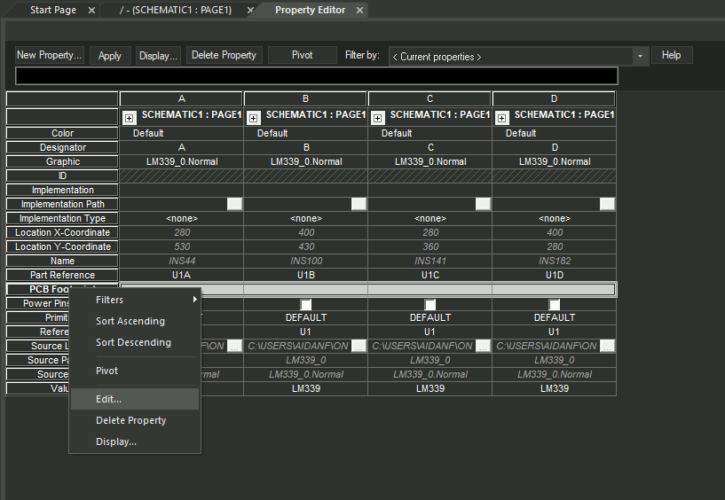Click the Pivot toolbar button
725x500 pixels.
pos(303,55)
